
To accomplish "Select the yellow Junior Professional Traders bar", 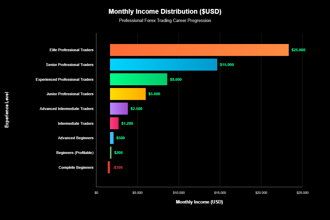I will 128,94.
